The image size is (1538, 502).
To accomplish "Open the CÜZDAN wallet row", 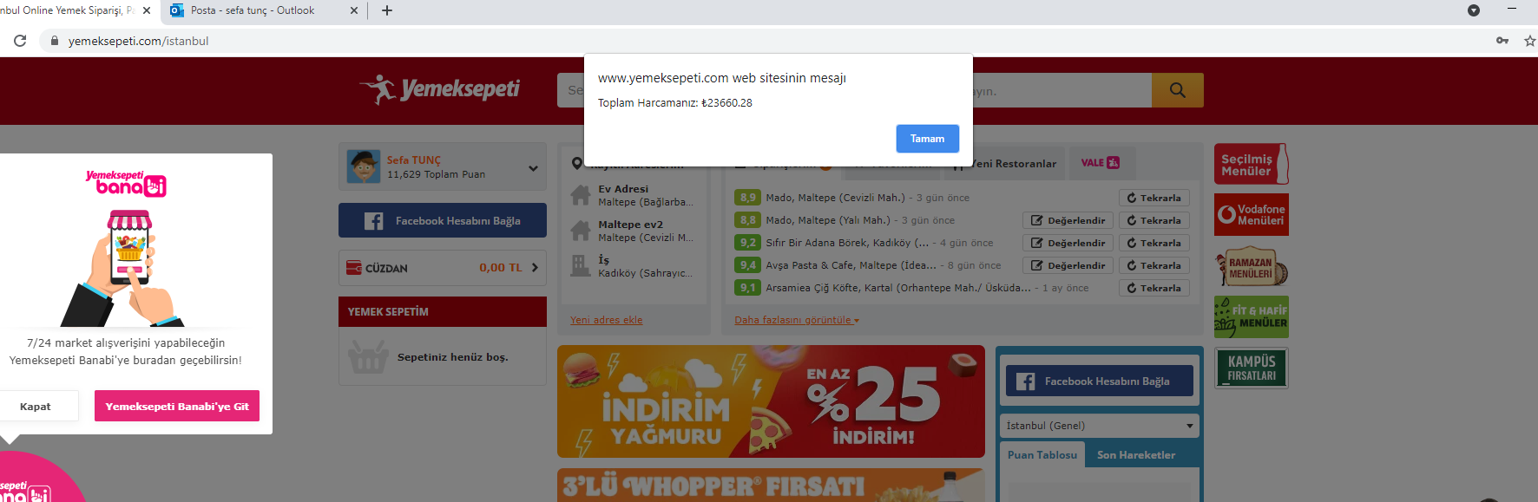I will [443, 268].
